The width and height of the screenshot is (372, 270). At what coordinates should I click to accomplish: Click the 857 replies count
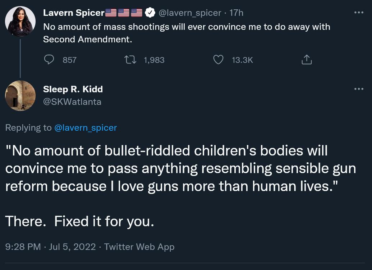(x=69, y=60)
